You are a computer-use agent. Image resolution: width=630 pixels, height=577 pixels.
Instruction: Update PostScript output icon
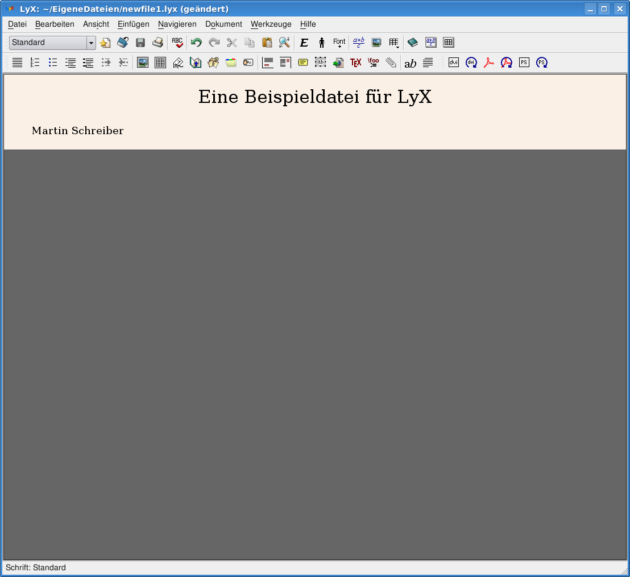pos(542,63)
